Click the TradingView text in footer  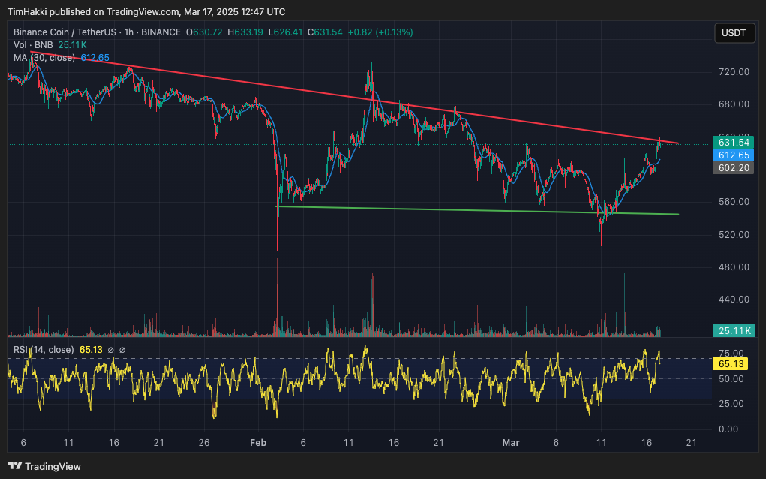coord(53,466)
